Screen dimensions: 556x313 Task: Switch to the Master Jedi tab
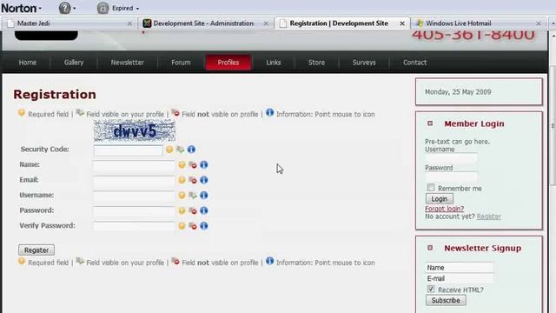pos(69,23)
